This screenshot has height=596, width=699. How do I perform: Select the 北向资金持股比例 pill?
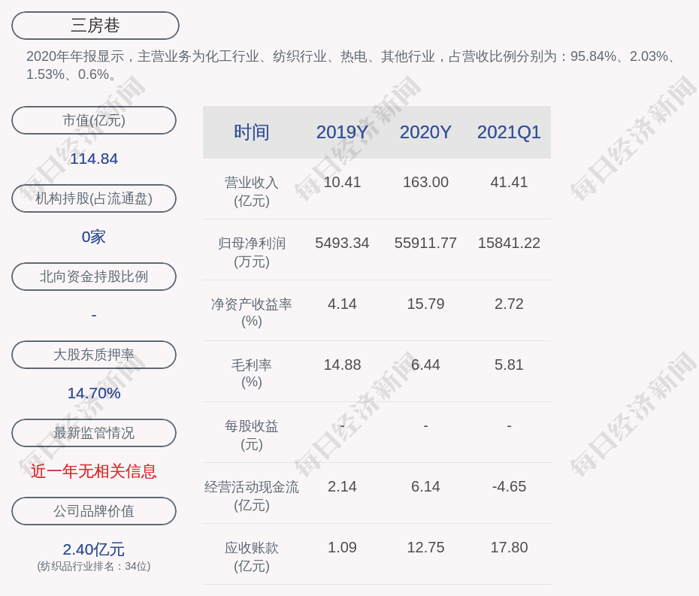click(x=94, y=277)
